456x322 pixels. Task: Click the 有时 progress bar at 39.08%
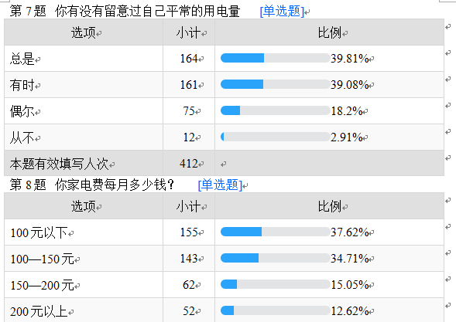[275, 84]
